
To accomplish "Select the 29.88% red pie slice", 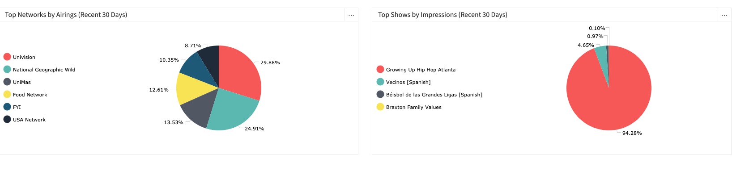I will coord(239,71).
